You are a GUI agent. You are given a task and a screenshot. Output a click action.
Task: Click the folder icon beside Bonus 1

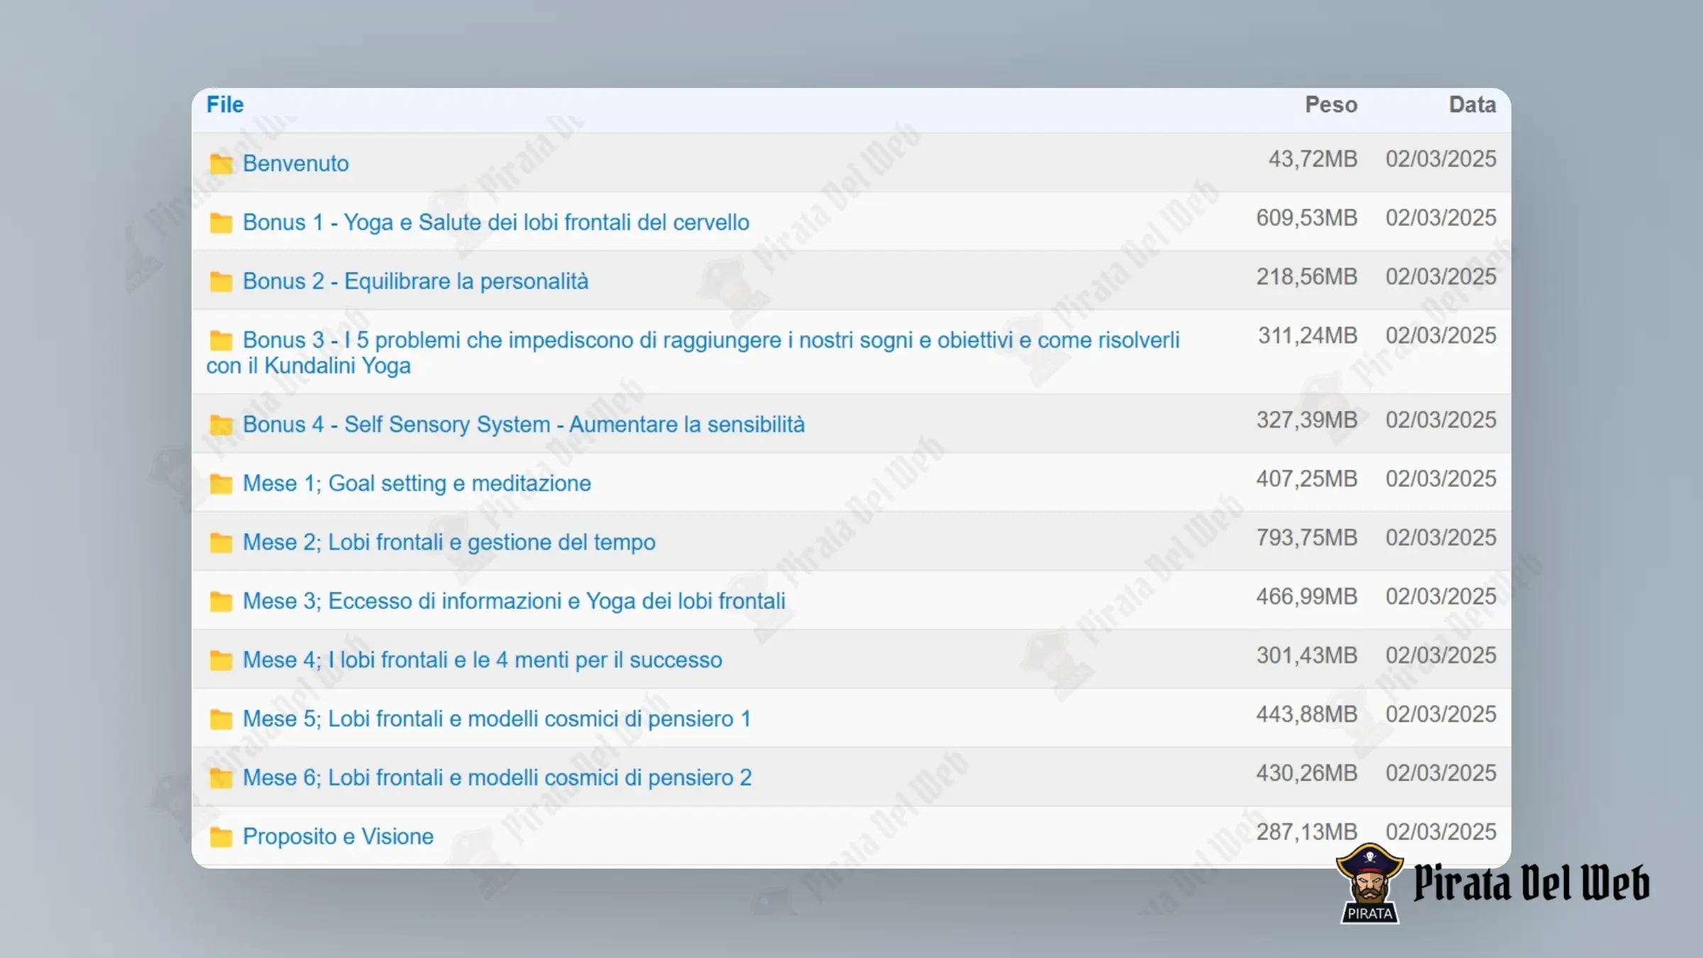click(221, 223)
